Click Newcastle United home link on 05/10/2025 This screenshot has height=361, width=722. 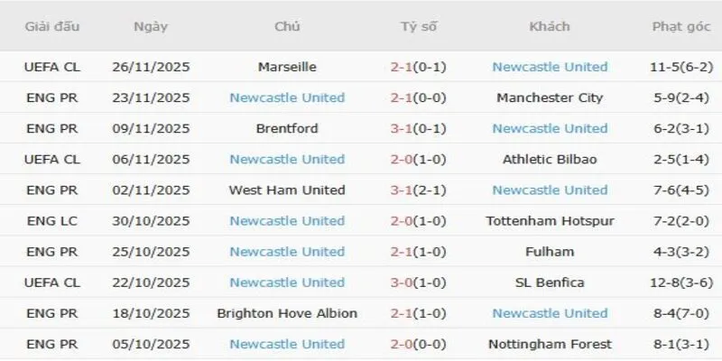click(x=287, y=344)
